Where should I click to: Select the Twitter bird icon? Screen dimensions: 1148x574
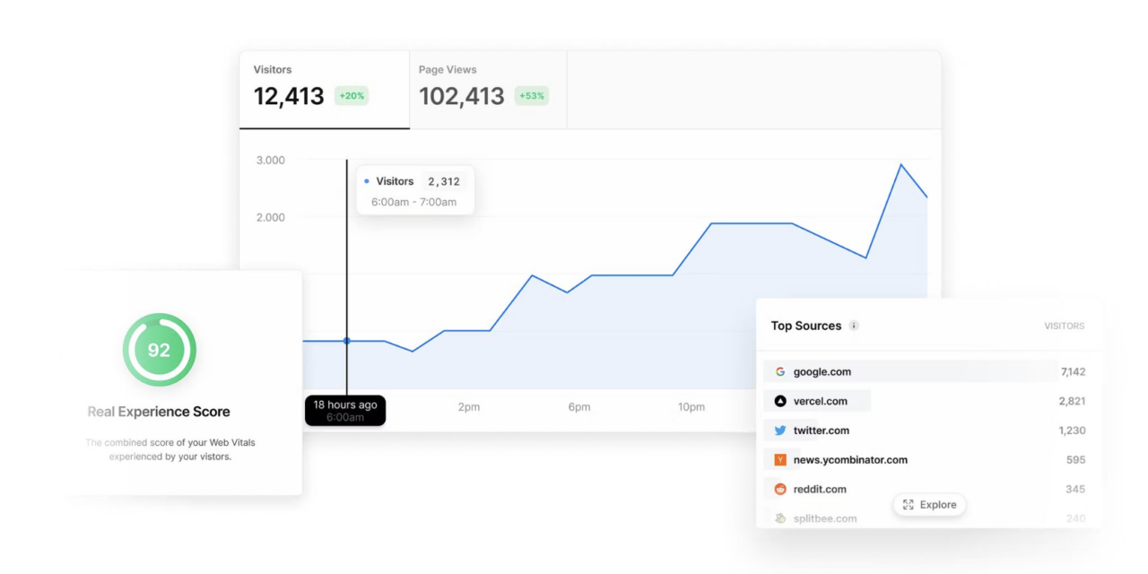pyautogui.click(x=781, y=430)
